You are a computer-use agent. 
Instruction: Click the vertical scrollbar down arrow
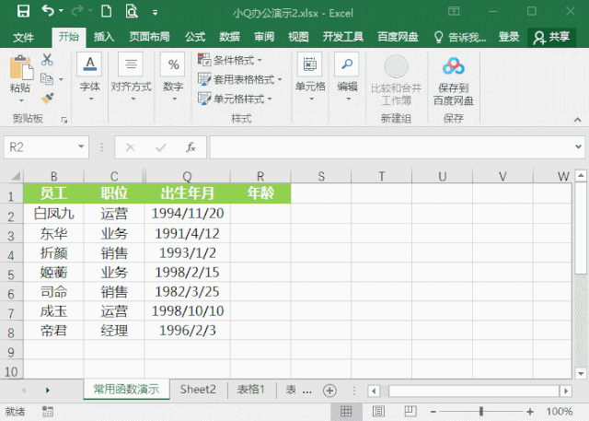(581, 373)
